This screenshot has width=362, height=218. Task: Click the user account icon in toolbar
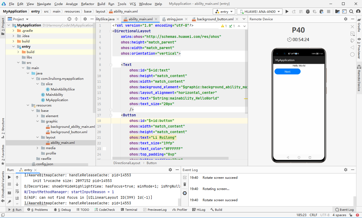[x=358, y=11]
